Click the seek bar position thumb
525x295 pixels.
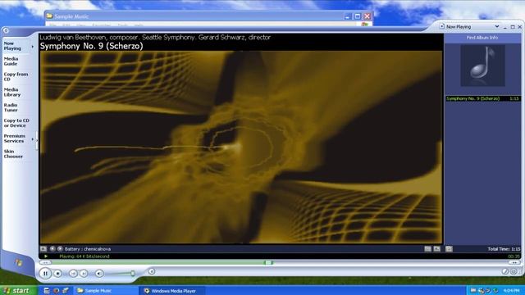[x=268, y=262]
